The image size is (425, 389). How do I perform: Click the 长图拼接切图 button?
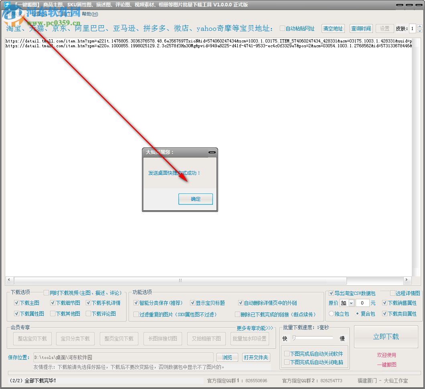point(163,339)
